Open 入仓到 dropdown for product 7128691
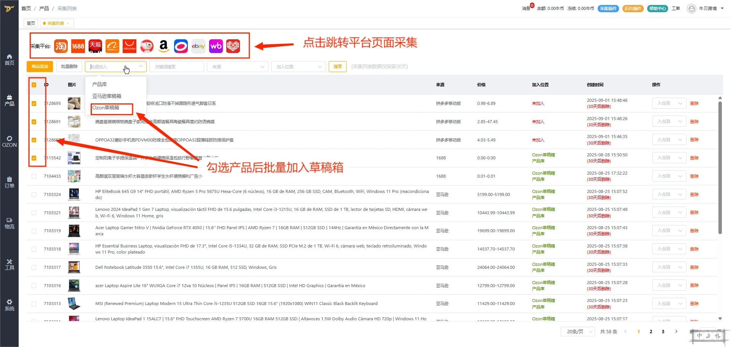This screenshot has height=347, width=731. coord(669,121)
